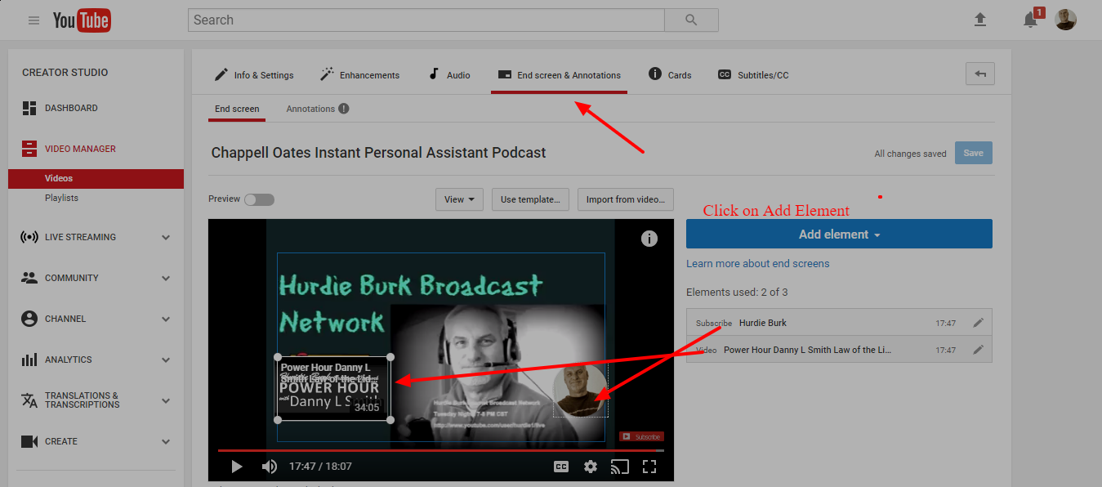
Task: Cast the video to a device
Action: [620, 467]
